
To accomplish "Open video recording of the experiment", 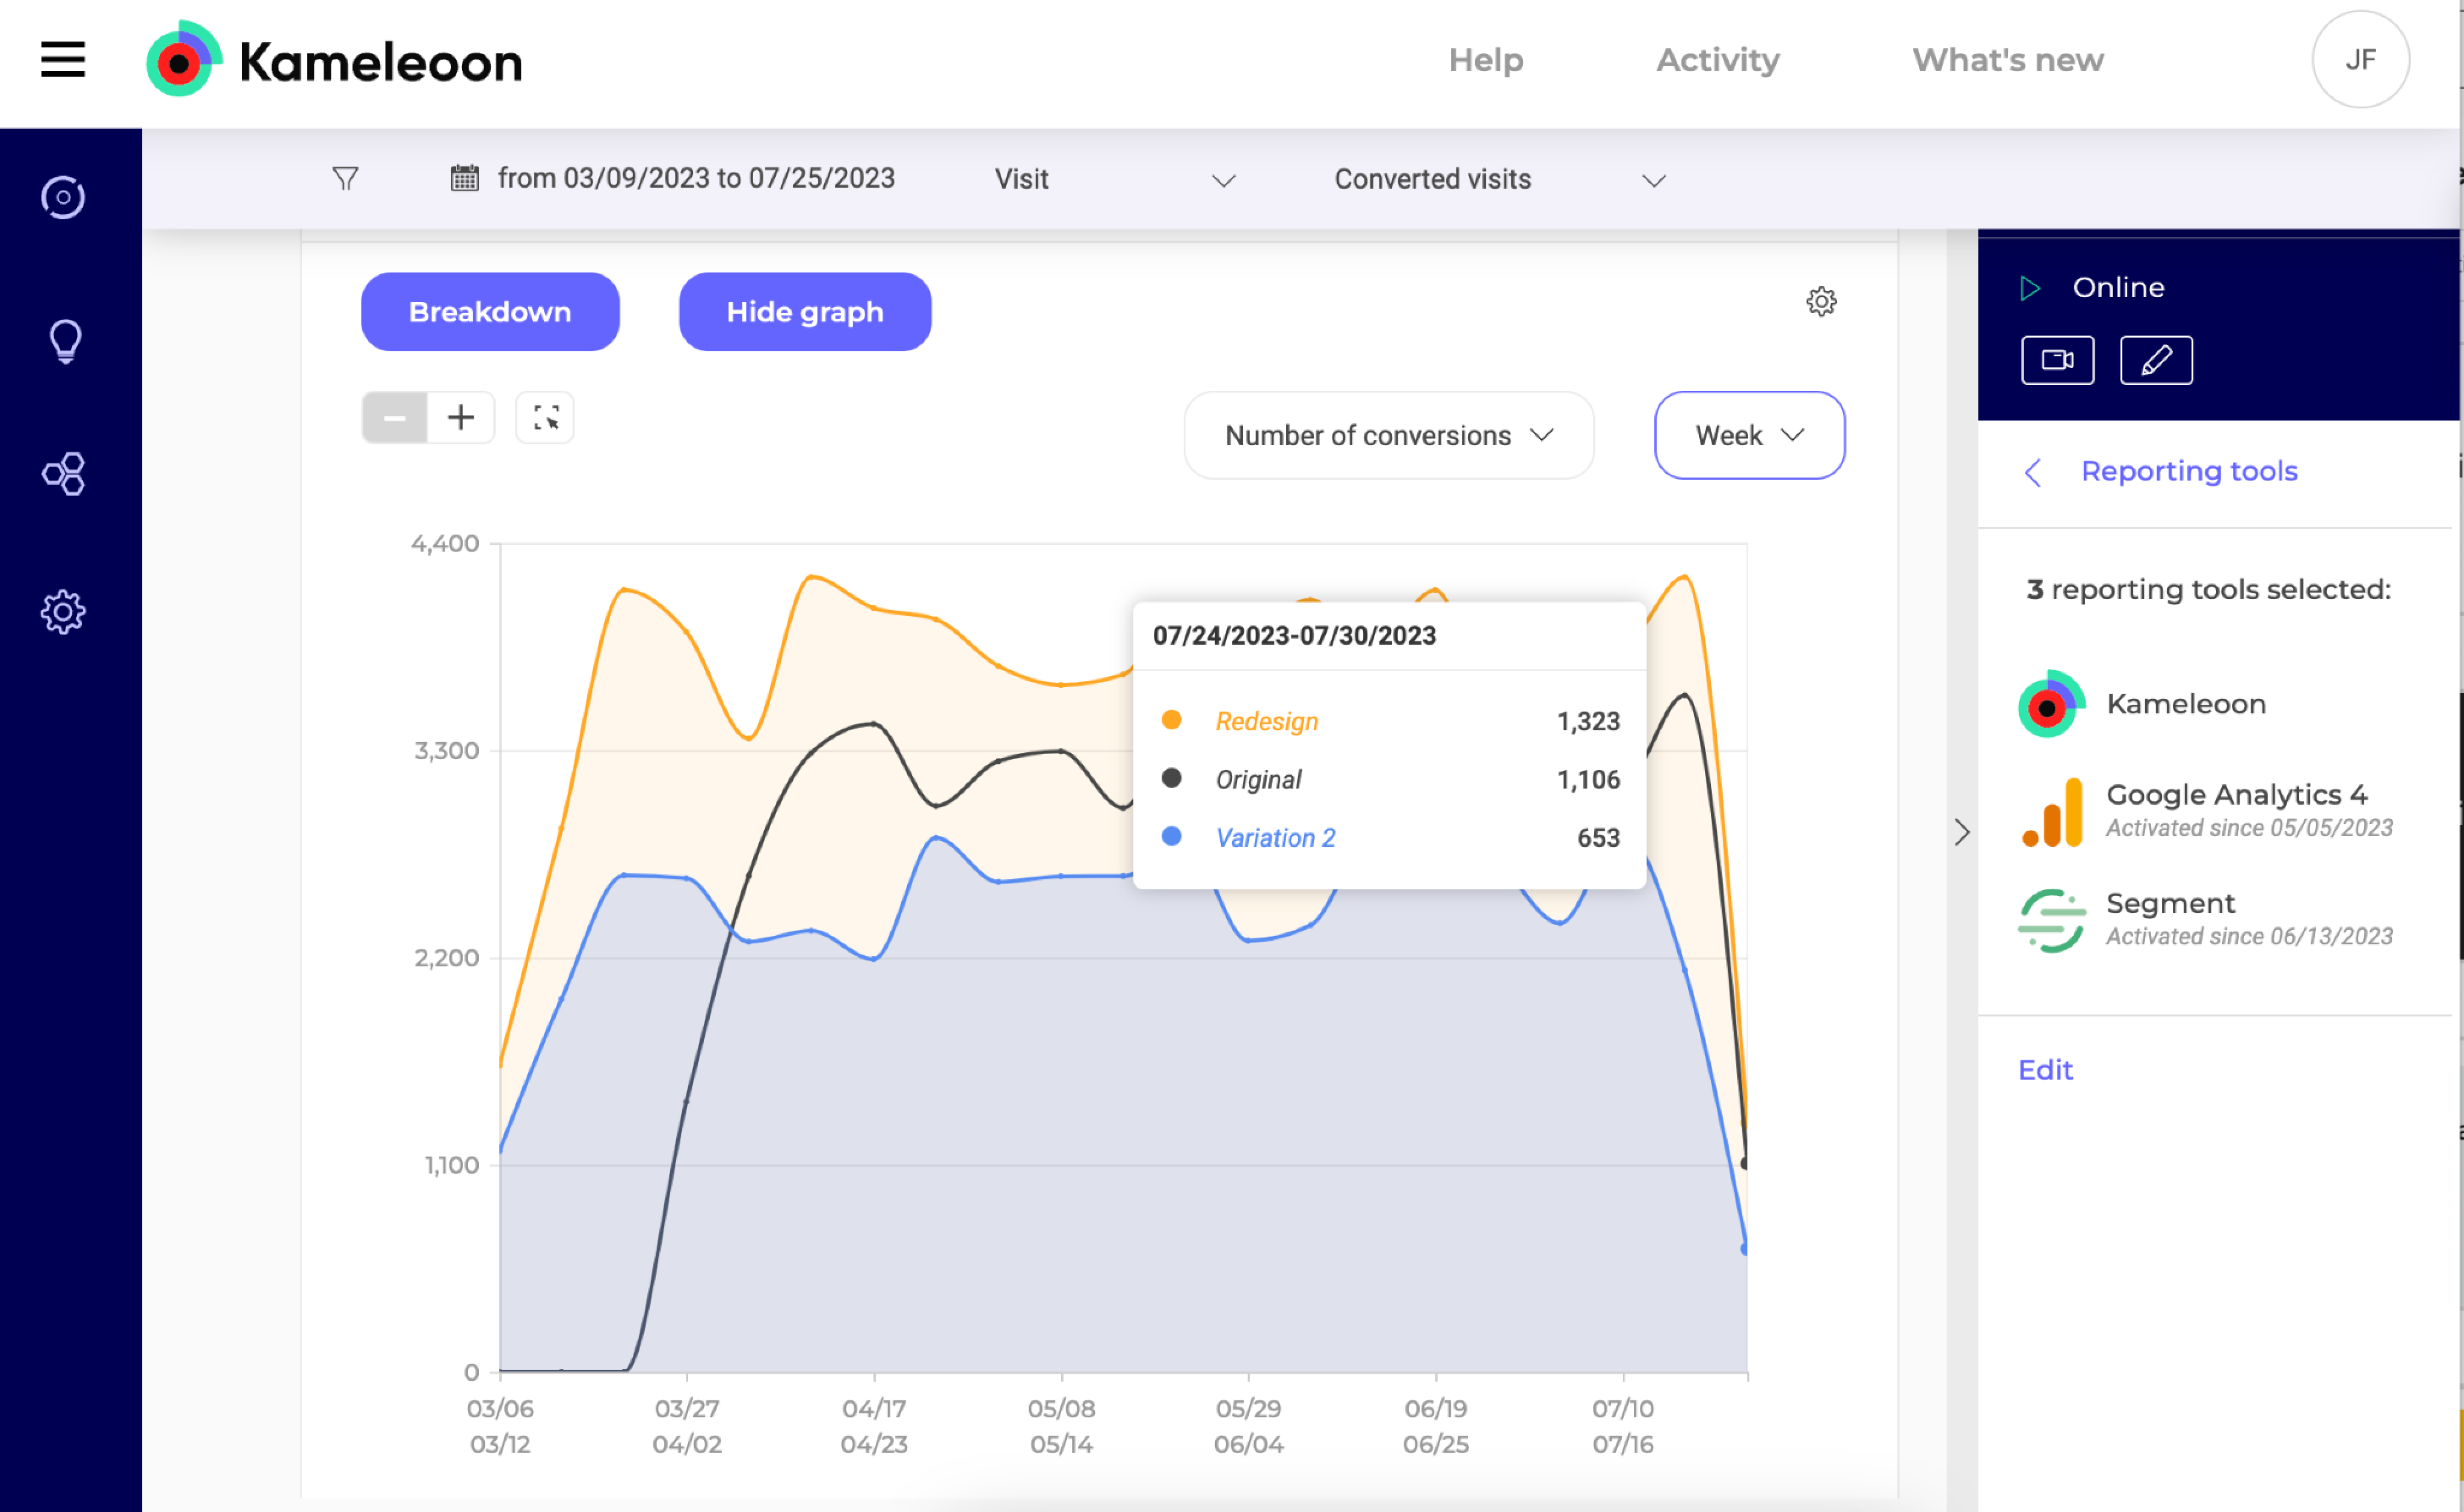I will click(2057, 360).
